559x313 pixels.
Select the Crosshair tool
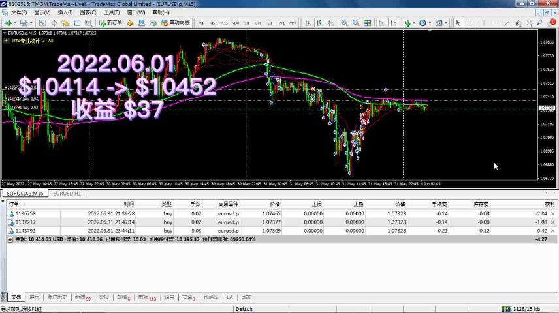pos(470,23)
